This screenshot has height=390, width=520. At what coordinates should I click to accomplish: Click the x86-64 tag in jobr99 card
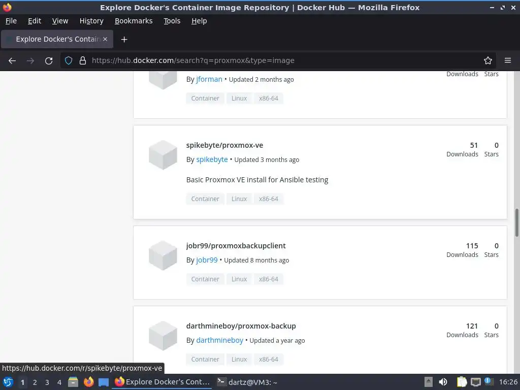click(x=269, y=279)
